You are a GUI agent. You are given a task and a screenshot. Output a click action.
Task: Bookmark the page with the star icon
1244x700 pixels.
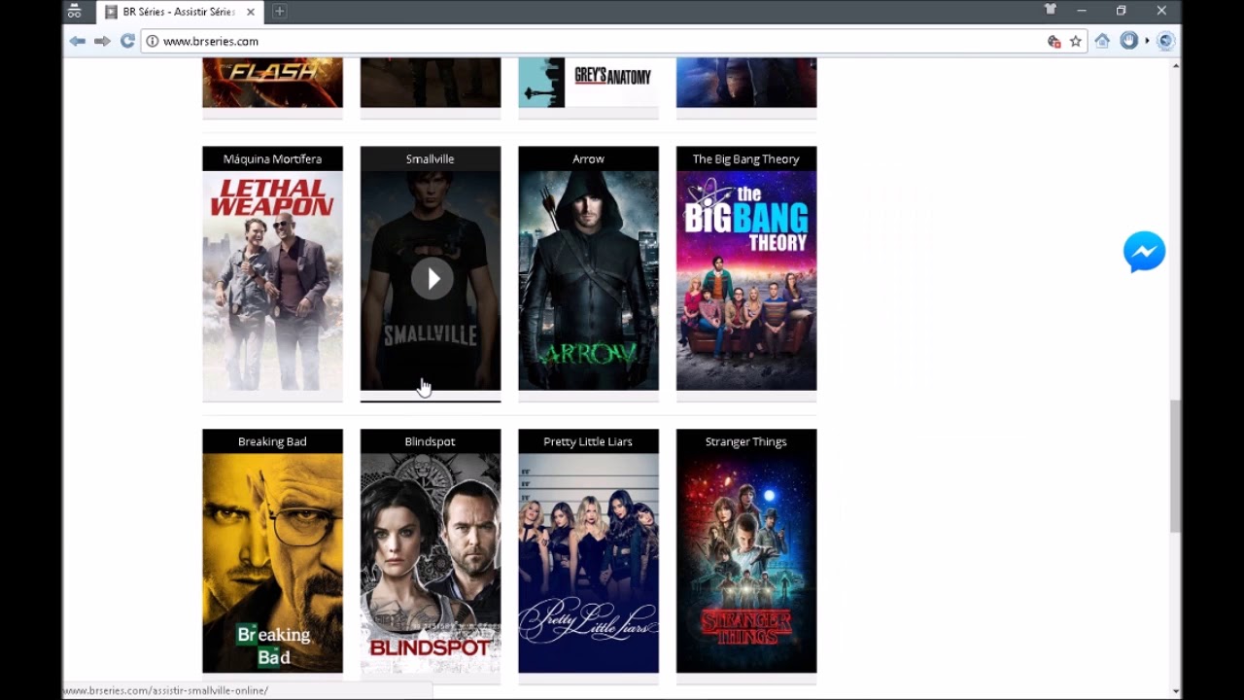point(1076,41)
